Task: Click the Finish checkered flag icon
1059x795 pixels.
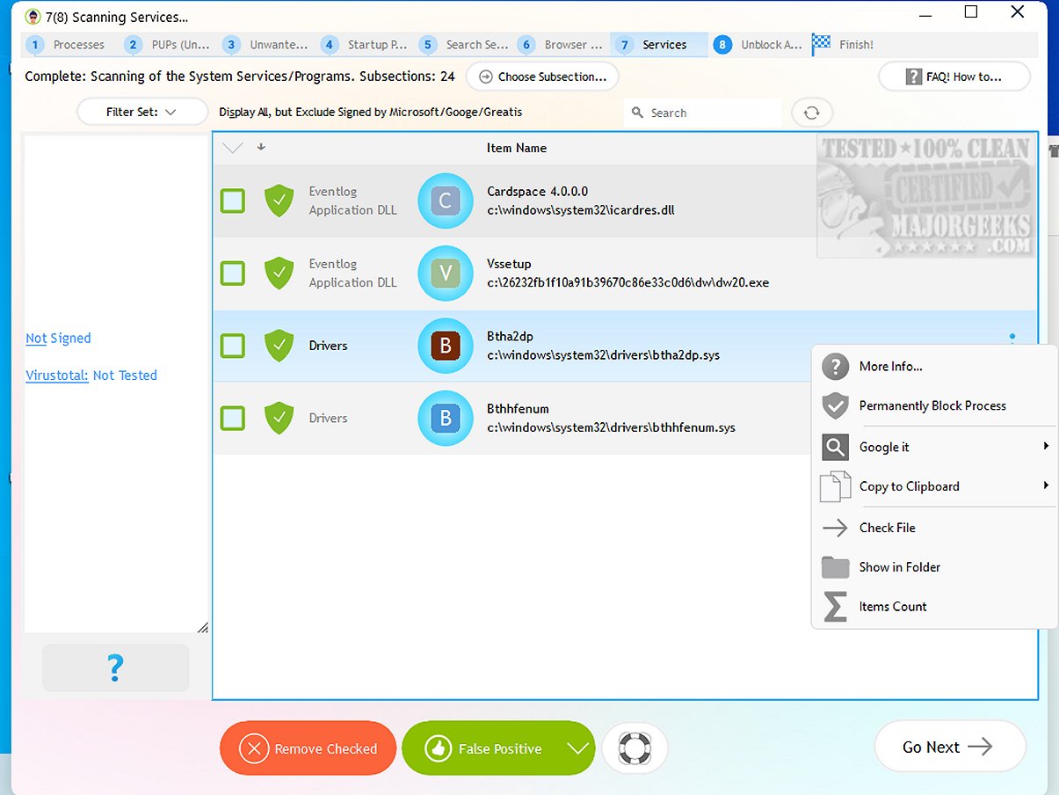Action: tap(822, 44)
